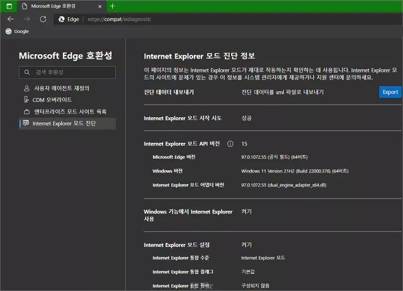Screen dimensions: 403x291
Task: Click the info icon beside API 버전
Action: coord(230,144)
